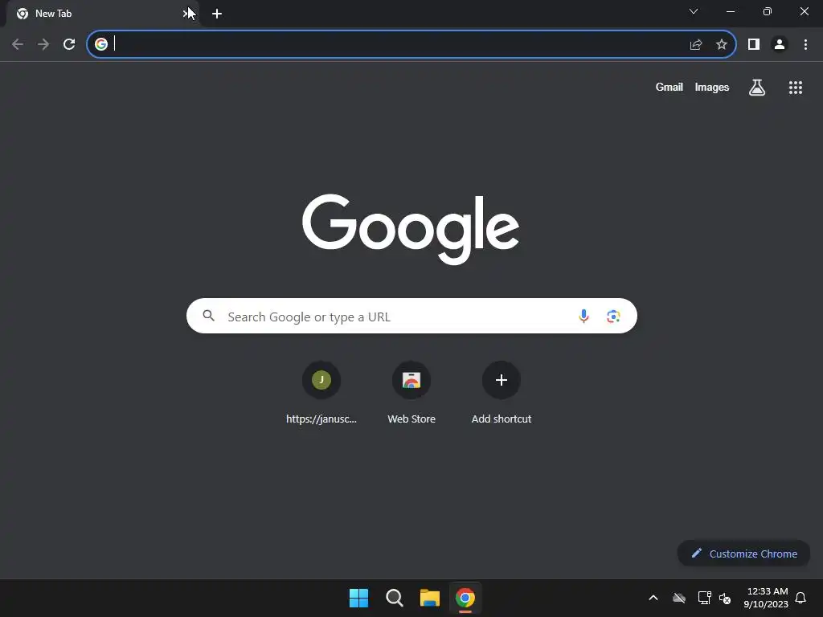
Task: Restore down the Chrome window
Action: [768, 11]
